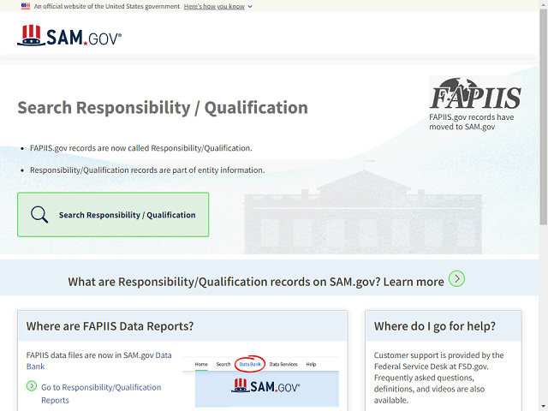Click the chevron beside 'Here's how you know'
This screenshot has height=411, width=548.
(250, 7)
